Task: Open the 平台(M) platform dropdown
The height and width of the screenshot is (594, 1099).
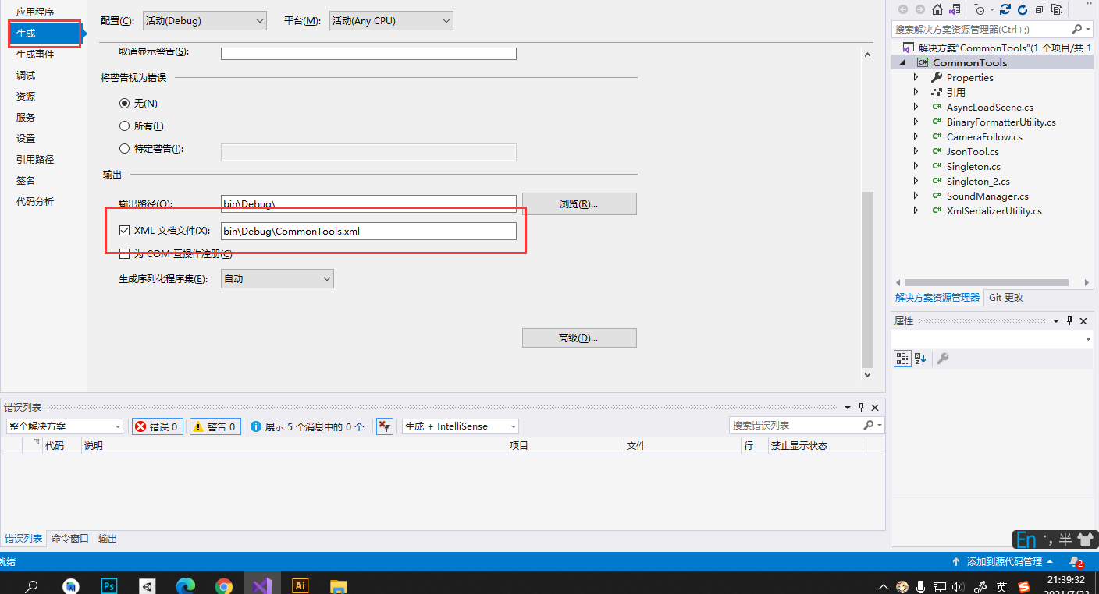Action: [391, 21]
